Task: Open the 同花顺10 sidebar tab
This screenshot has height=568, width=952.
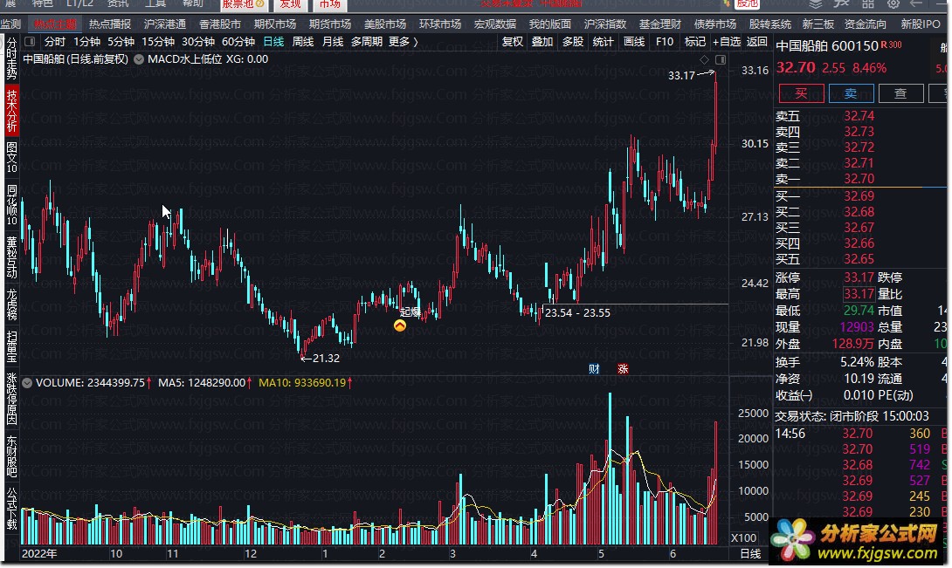Action: click(11, 204)
